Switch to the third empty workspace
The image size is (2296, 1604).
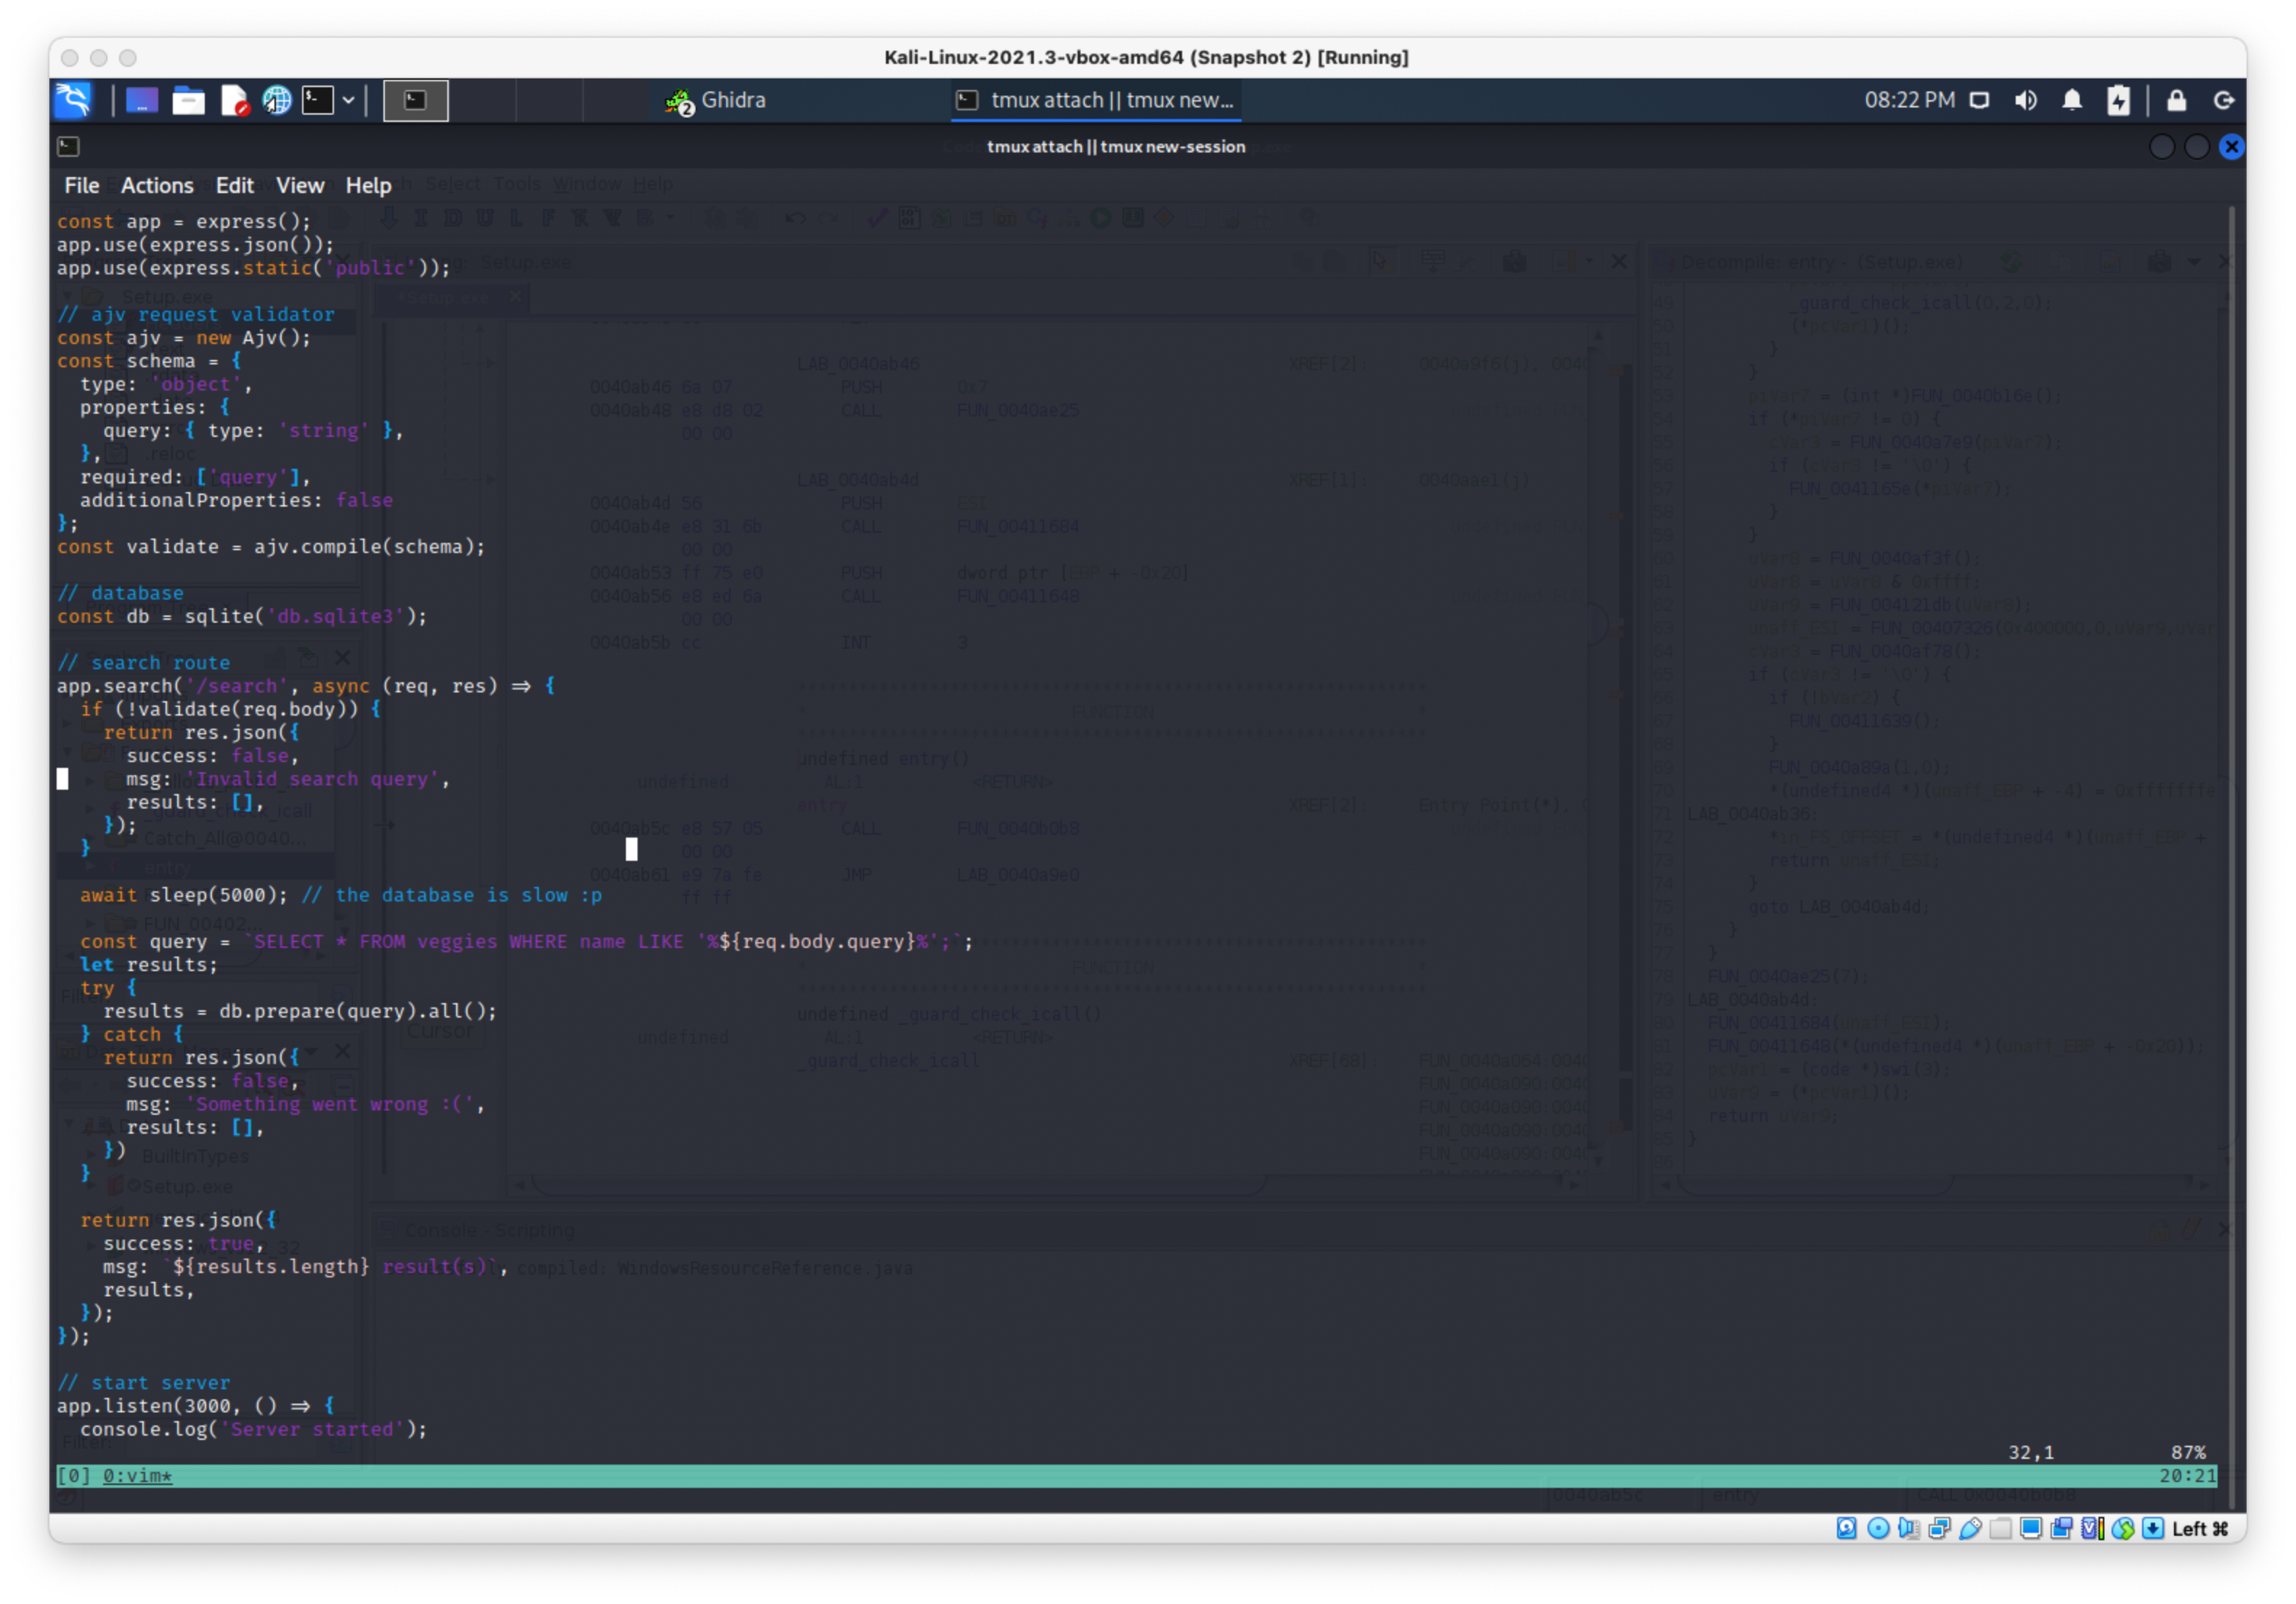click(x=549, y=100)
